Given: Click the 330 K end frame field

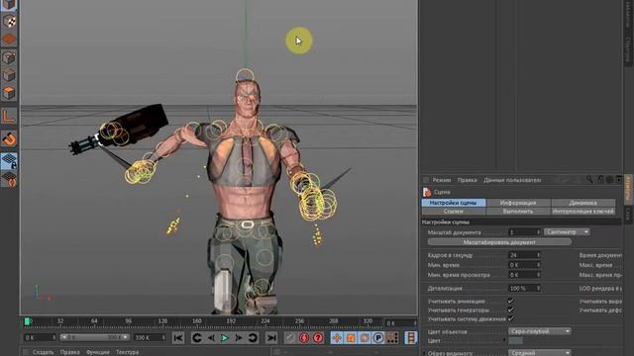Looking at the screenshot, I should [150, 337].
